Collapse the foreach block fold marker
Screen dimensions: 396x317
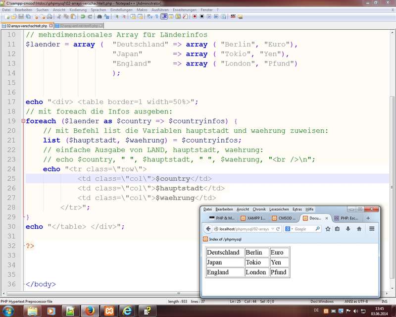pos(23,121)
